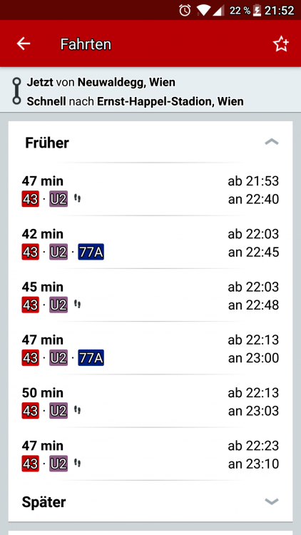The height and width of the screenshot is (535, 301).
Task: Tap footpath icon in the 50 min trip
Action: pyautogui.click(x=78, y=410)
